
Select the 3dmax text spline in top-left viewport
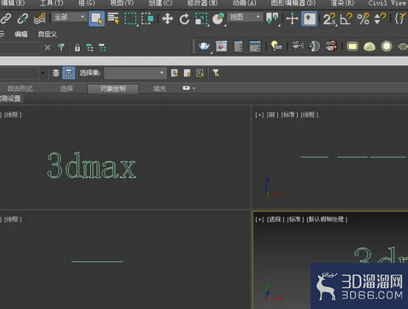[x=92, y=166]
